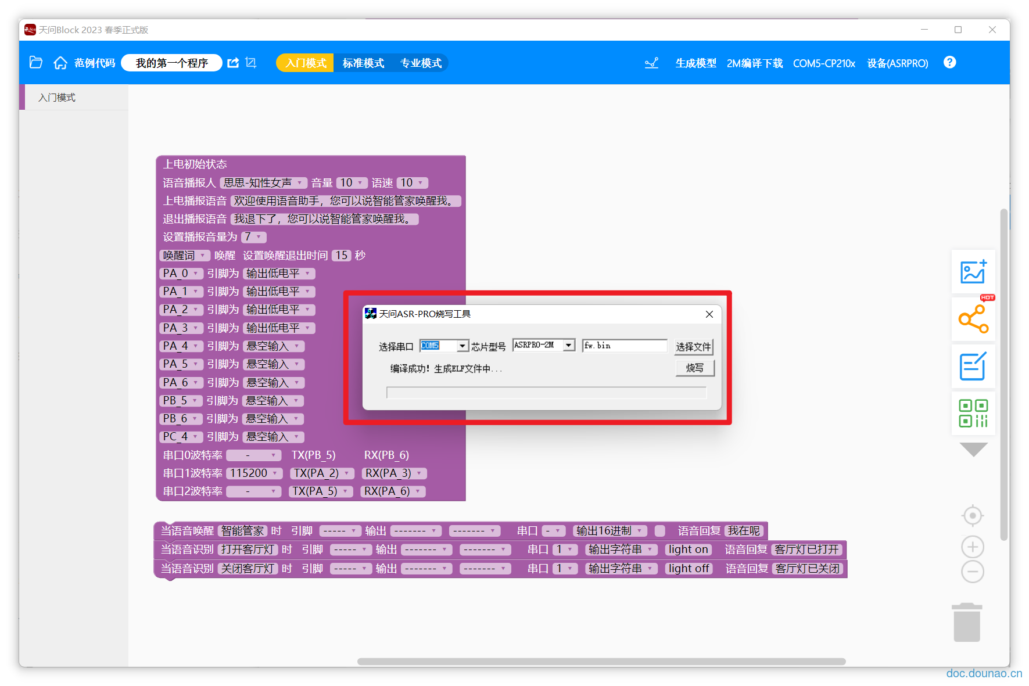
Task: Select the 上电初始状态 block header
Action: (x=195, y=164)
